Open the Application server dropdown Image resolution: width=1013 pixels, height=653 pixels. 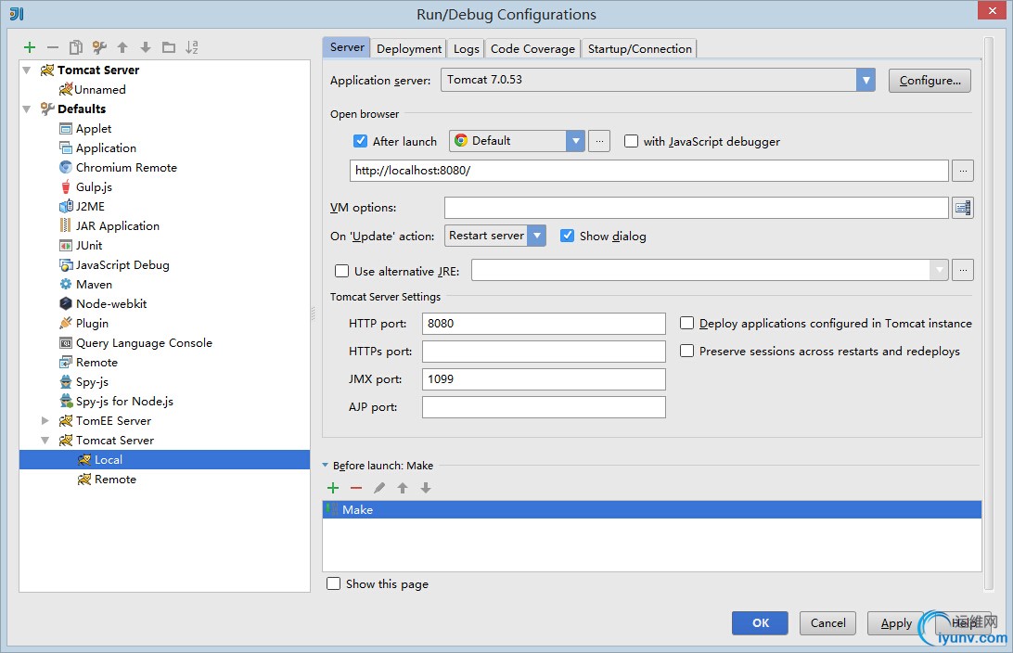tap(866, 80)
